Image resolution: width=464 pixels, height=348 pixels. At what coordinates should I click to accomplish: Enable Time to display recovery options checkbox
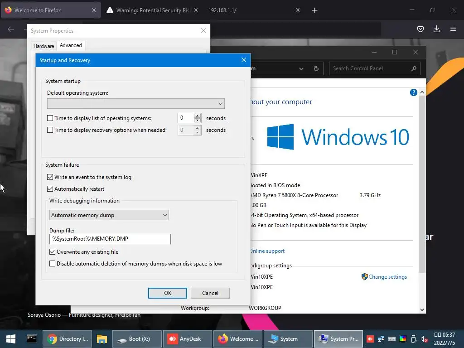[50, 130]
